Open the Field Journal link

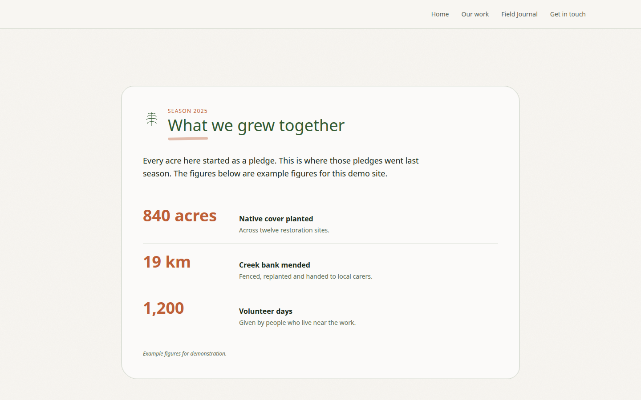(x=519, y=14)
